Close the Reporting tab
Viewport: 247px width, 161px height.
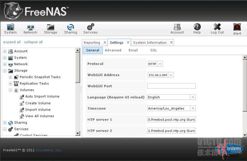pos(105,43)
